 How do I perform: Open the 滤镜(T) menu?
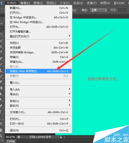coord(92,3)
